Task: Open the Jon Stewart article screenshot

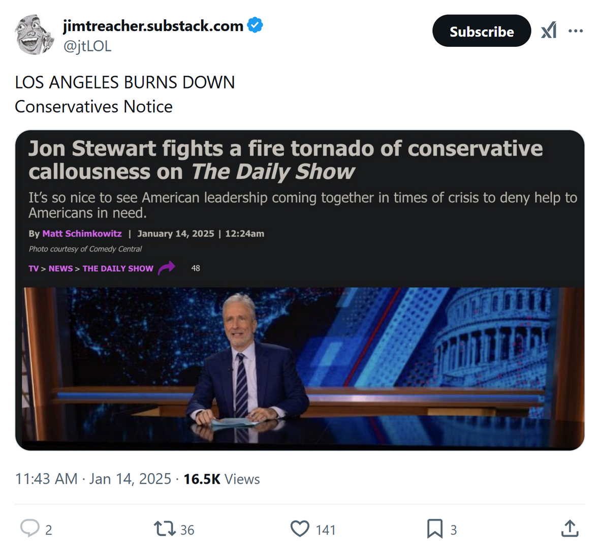Action: coord(300,290)
